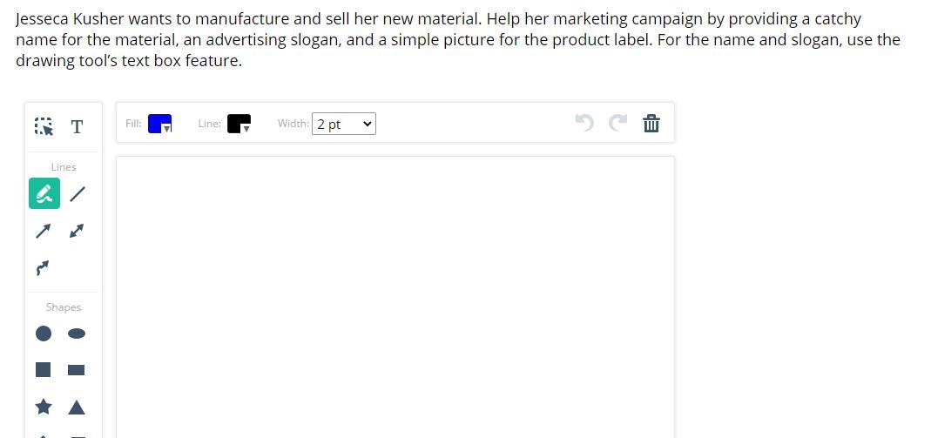
Task: Select the double-headed arrow tool
Action: pos(77,231)
